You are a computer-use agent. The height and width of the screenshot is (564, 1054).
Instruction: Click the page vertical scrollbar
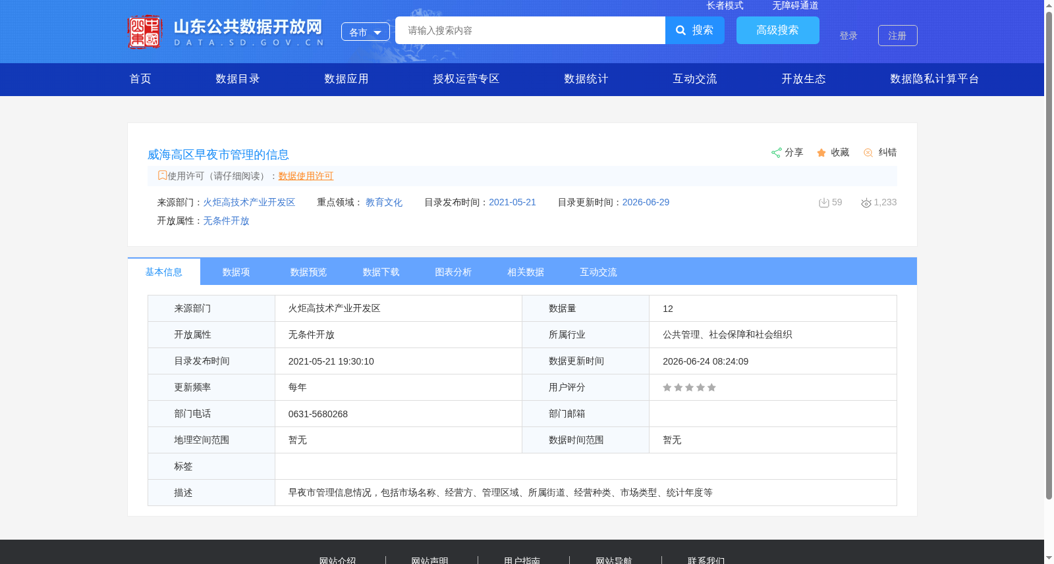coord(1049,255)
